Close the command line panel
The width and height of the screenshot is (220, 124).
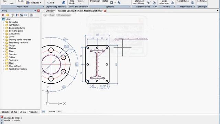[x=2, y=117]
